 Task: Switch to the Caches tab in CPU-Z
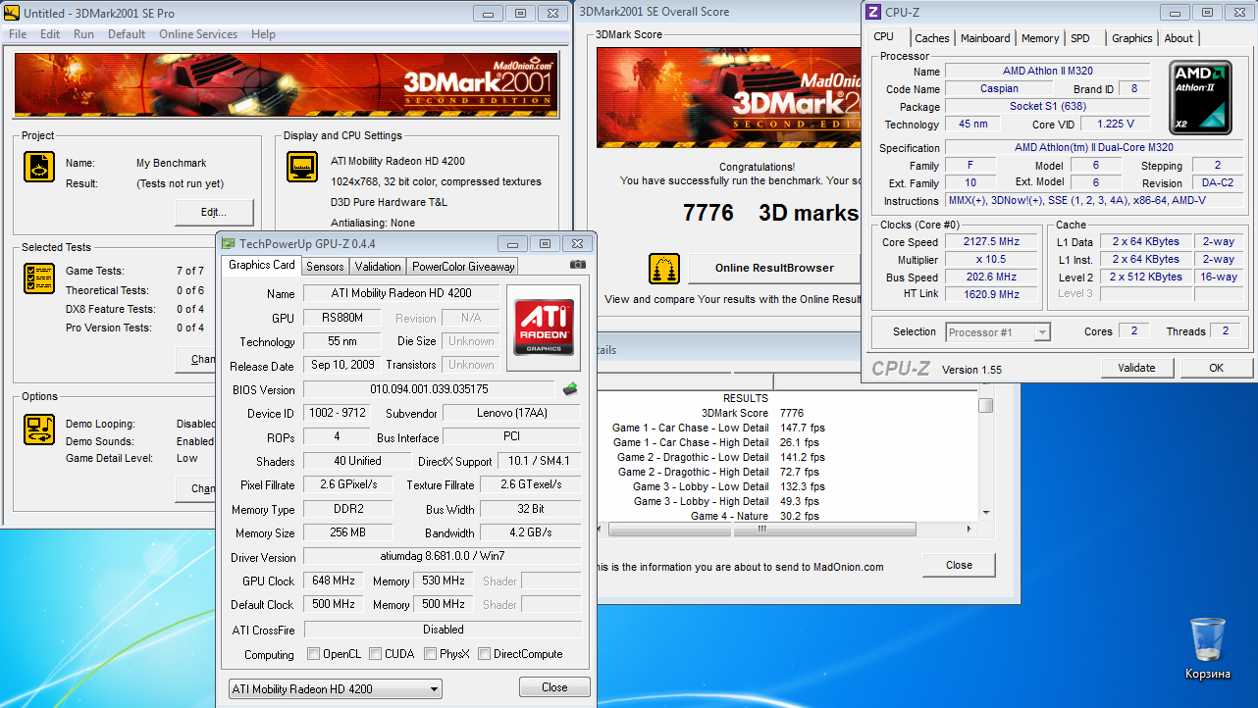point(931,38)
